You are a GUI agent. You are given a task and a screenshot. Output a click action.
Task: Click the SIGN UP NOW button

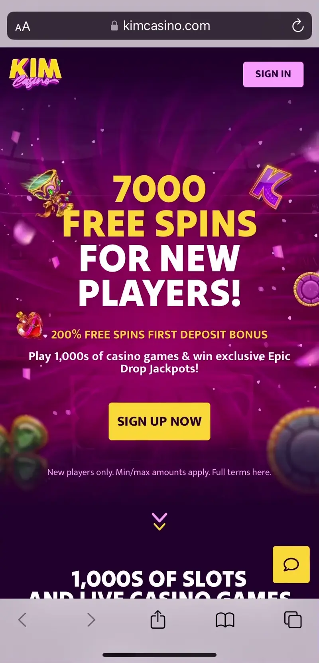coord(159,421)
